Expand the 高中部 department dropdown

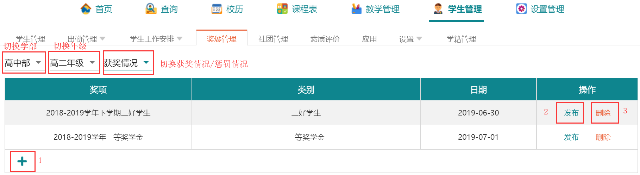coord(38,63)
